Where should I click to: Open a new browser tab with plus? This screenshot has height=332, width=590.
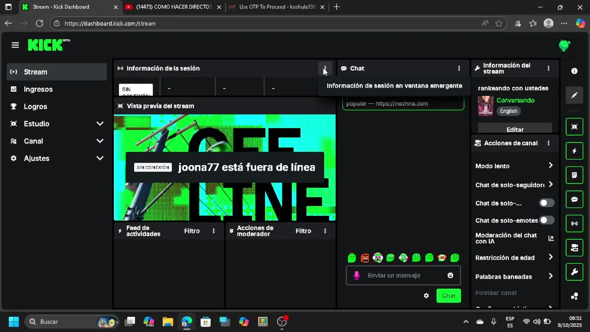pyautogui.click(x=336, y=7)
